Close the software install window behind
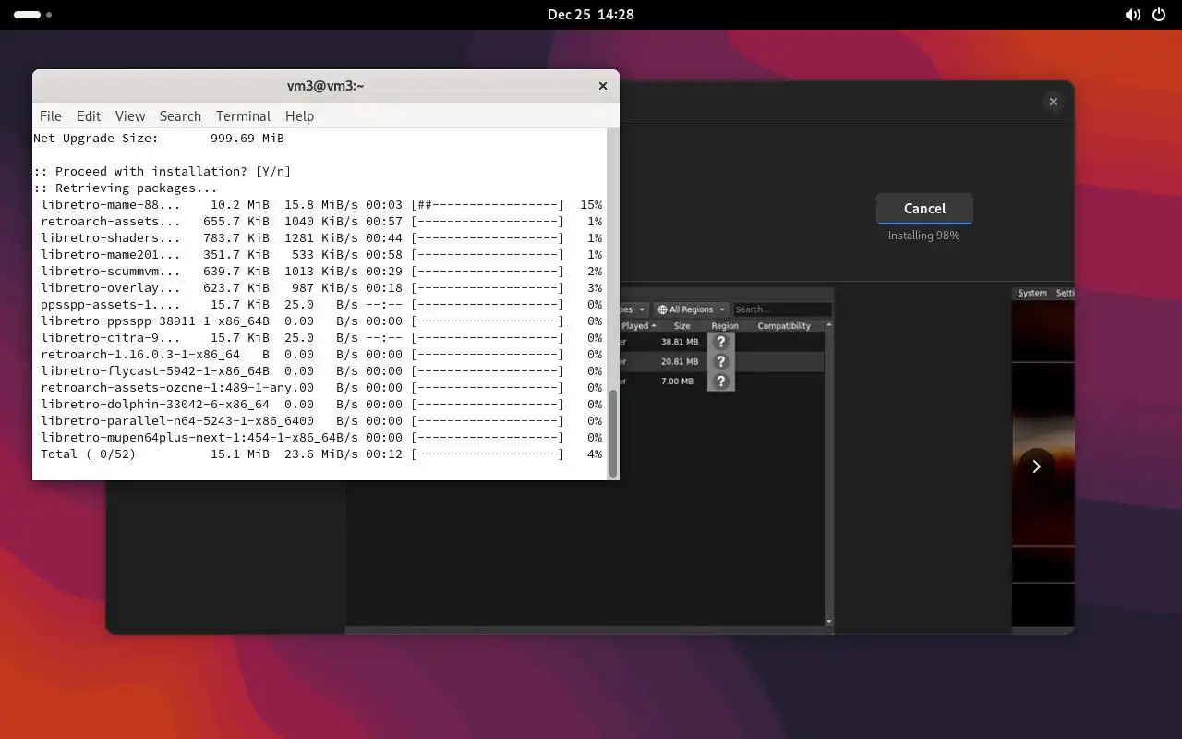1182x739 pixels. [x=1054, y=102]
